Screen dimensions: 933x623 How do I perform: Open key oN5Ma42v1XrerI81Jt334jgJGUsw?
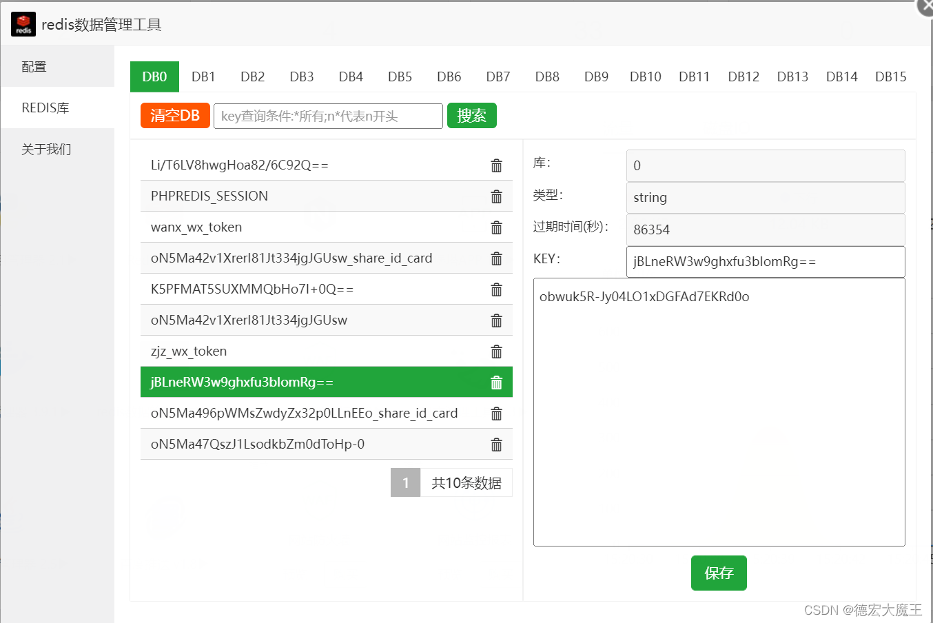click(x=327, y=320)
